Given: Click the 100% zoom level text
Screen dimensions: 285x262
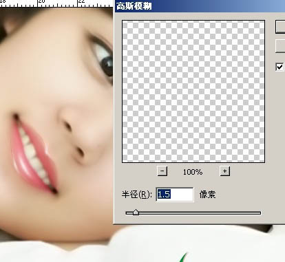Looking at the screenshot, I should (193, 172).
